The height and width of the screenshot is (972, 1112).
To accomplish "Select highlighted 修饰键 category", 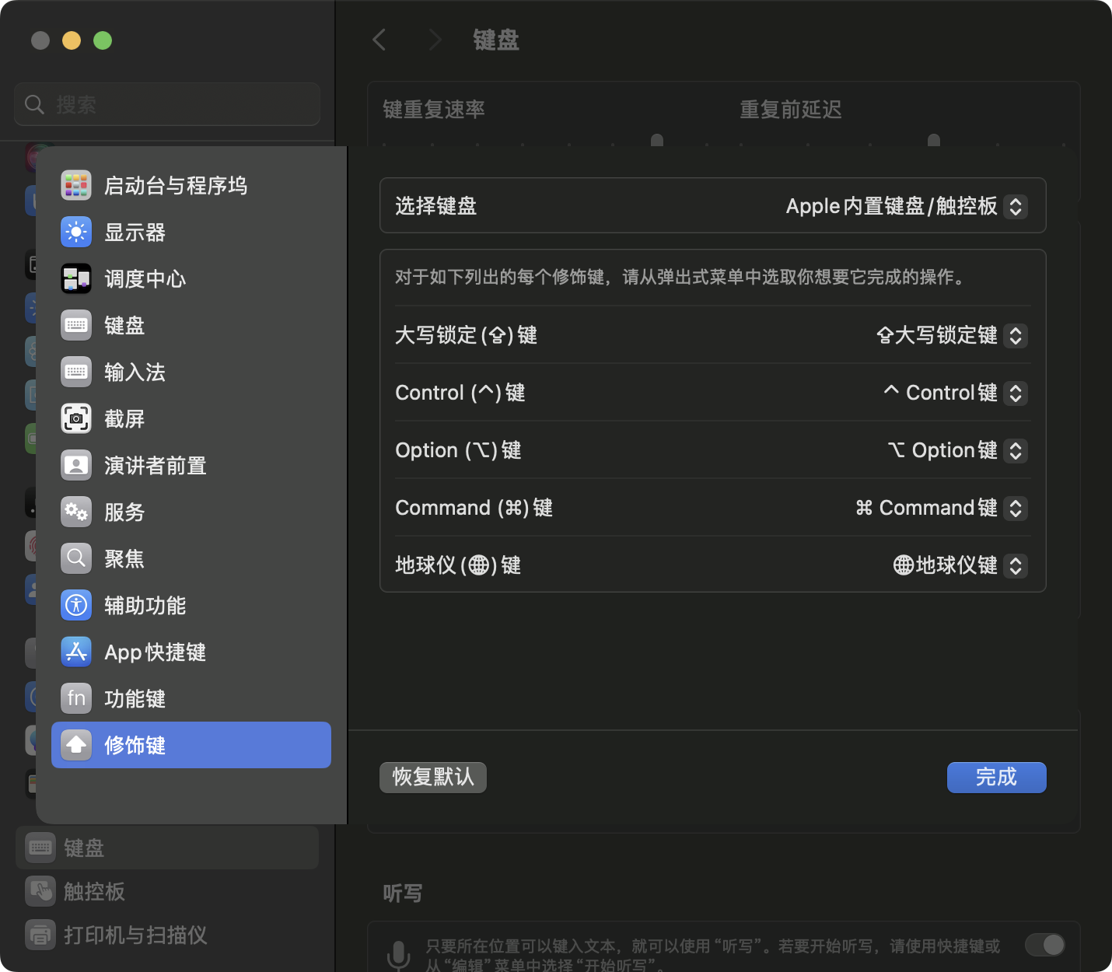I will coord(191,745).
